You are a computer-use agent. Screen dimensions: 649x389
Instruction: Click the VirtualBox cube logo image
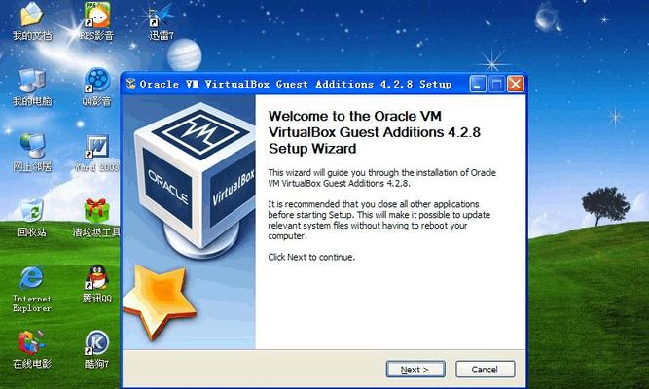[x=194, y=180]
